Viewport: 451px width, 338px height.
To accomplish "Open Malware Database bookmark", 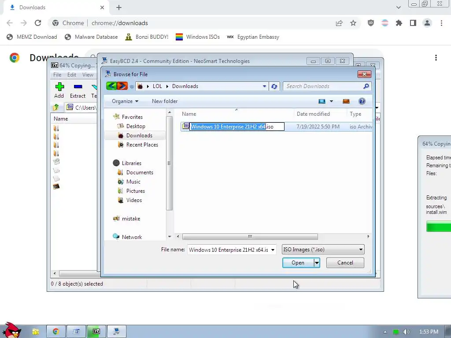I will coord(92,37).
